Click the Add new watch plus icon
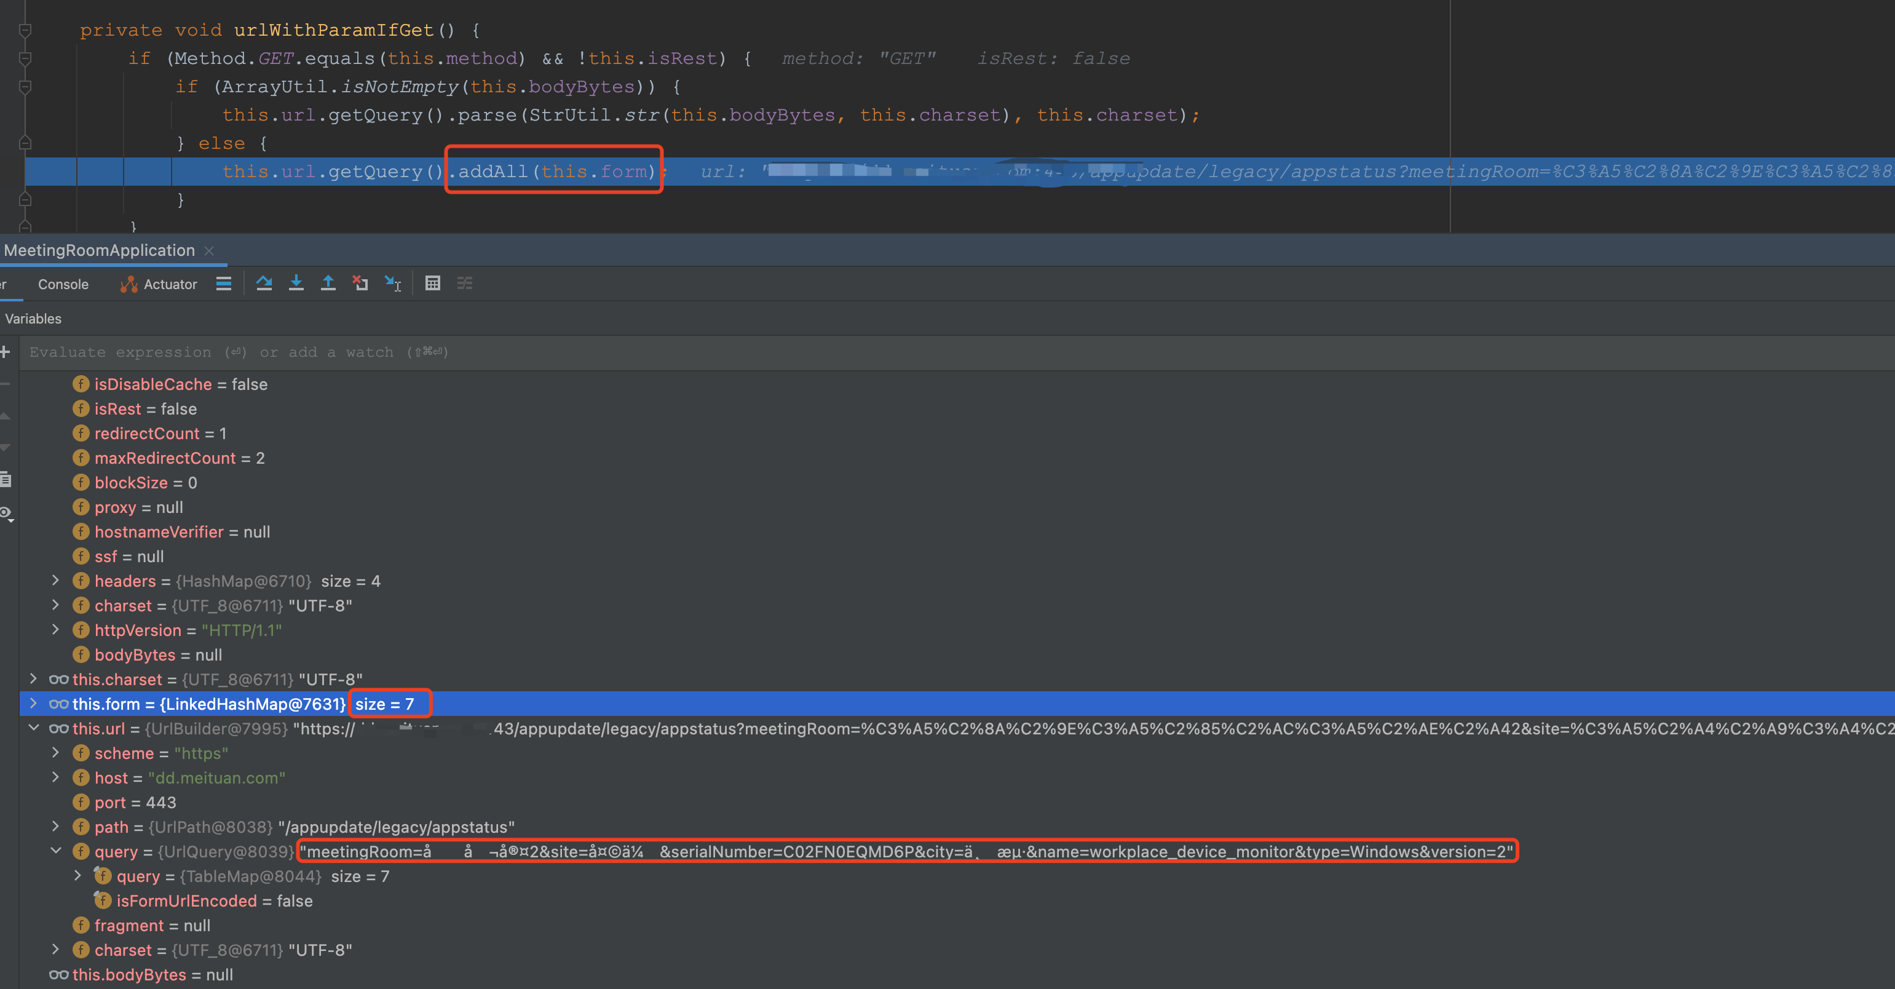Image resolution: width=1895 pixels, height=989 pixels. (5, 352)
